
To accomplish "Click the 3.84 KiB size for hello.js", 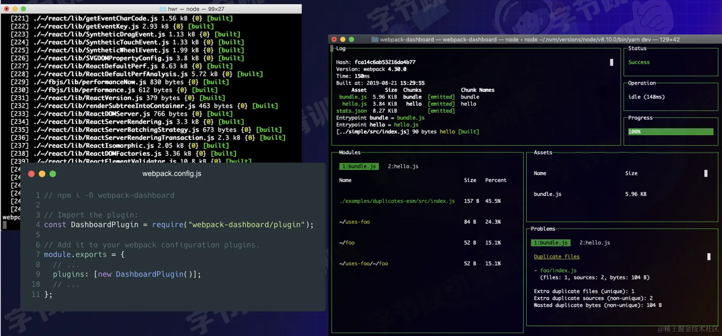I will pyautogui.click(x=385, y=104).
